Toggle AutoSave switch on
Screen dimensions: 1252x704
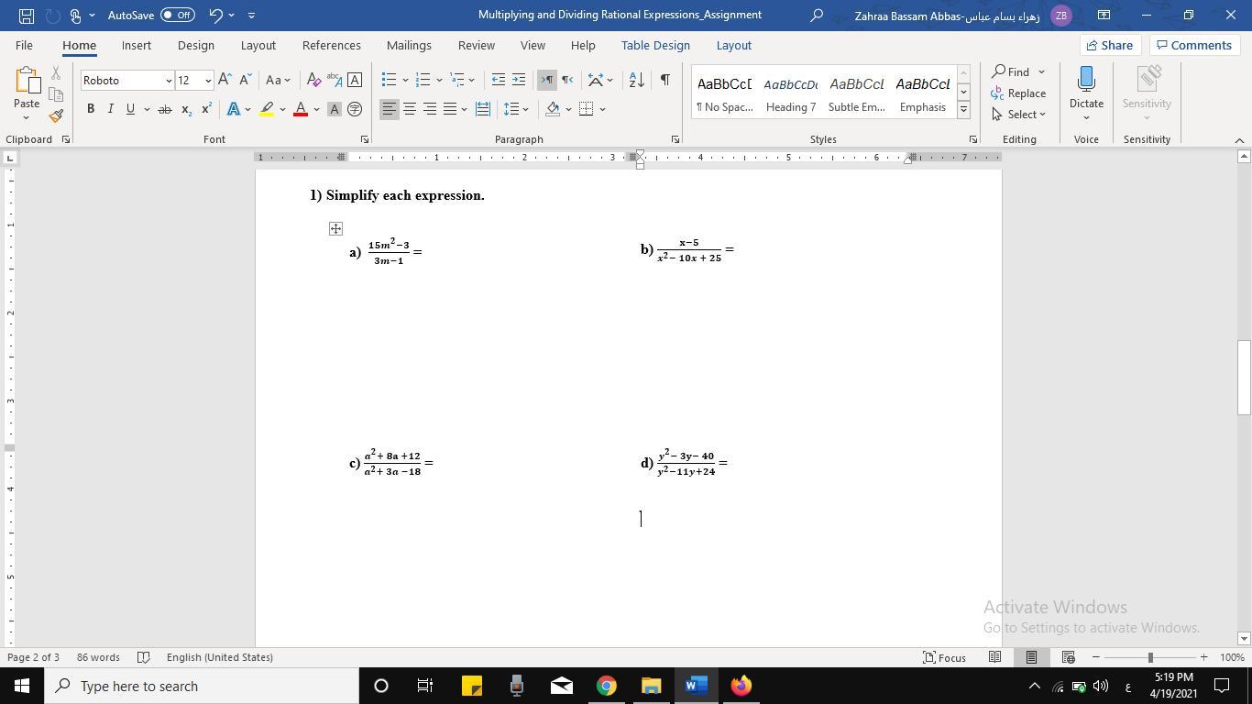177,16
